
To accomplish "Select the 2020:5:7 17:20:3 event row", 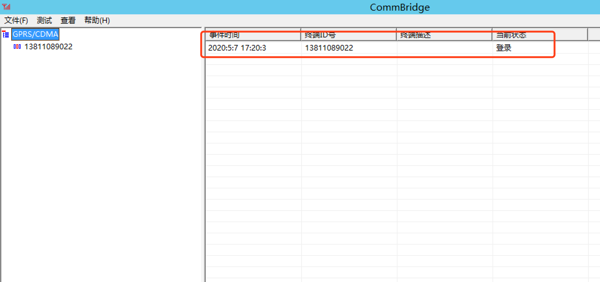I will [237, 48].
